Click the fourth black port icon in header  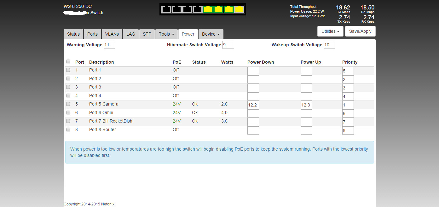tap(198, 9)
